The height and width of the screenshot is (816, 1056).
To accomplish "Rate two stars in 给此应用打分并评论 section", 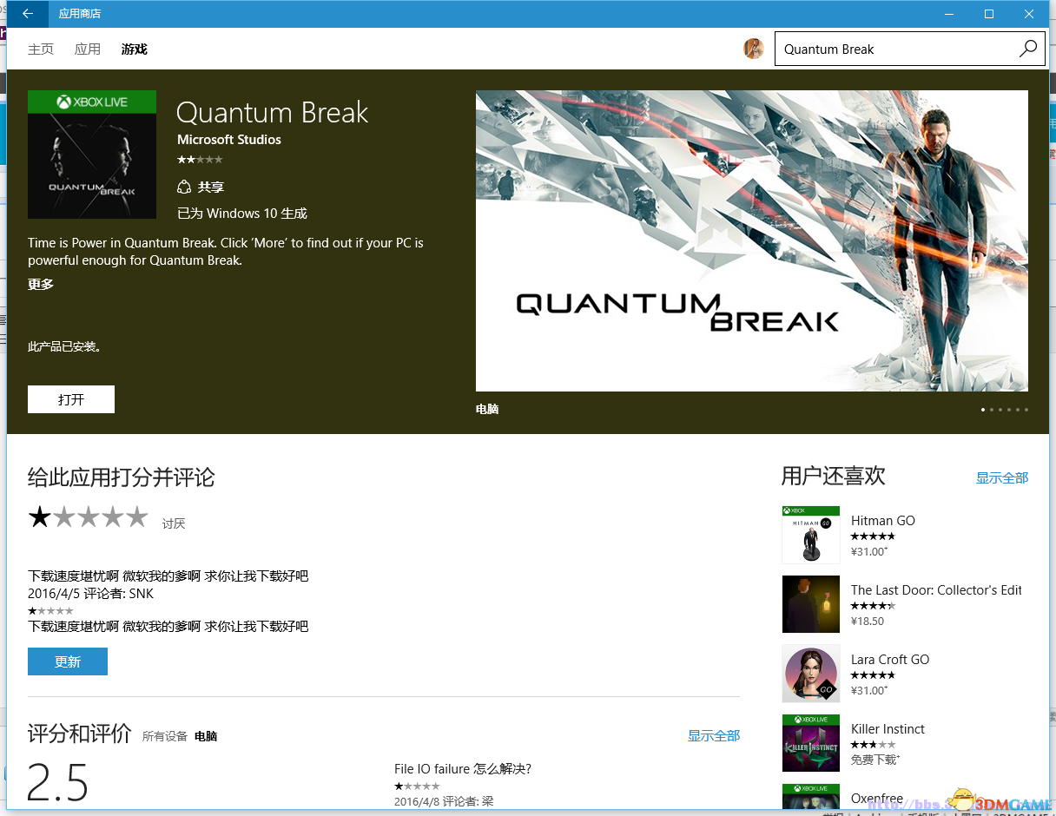I will click(64, 517).
